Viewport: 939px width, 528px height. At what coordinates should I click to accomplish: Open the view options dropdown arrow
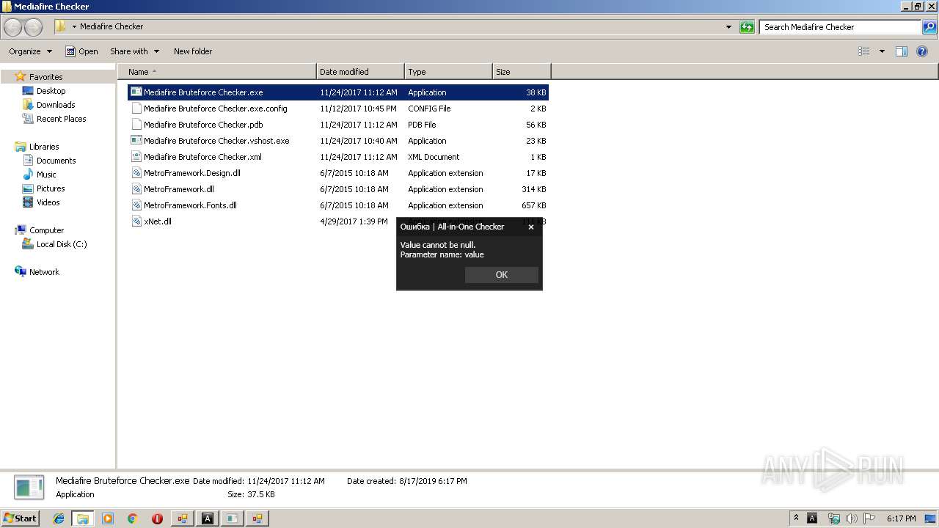[x=882, y=51]
